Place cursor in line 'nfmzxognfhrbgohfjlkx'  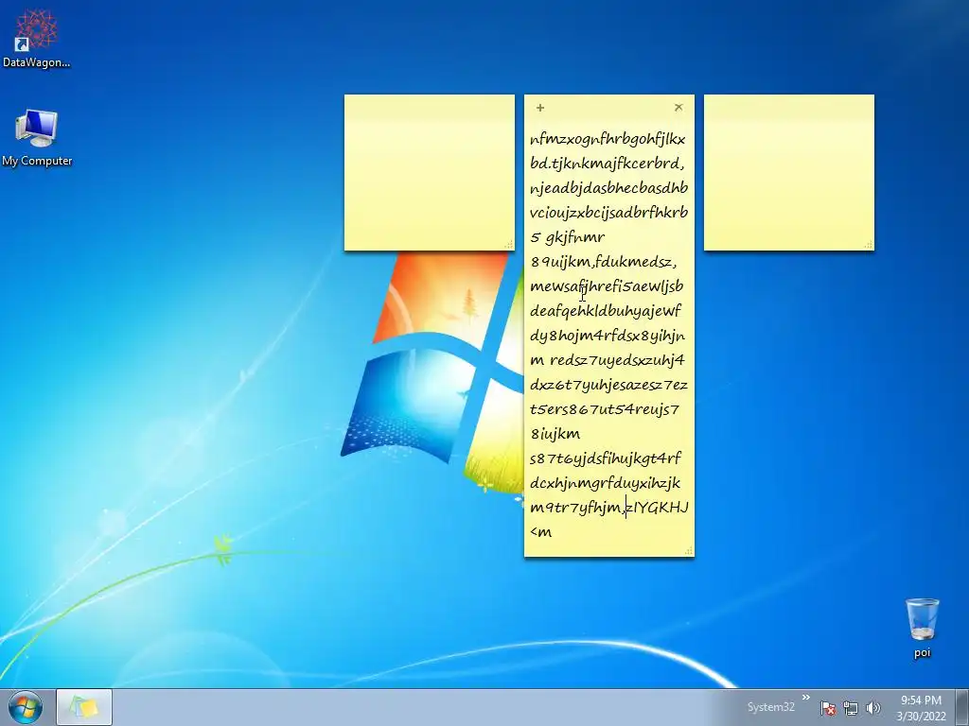608,140
